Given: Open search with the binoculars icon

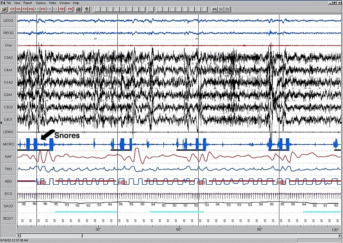Looking at the screenshot, I should point(215,9).
